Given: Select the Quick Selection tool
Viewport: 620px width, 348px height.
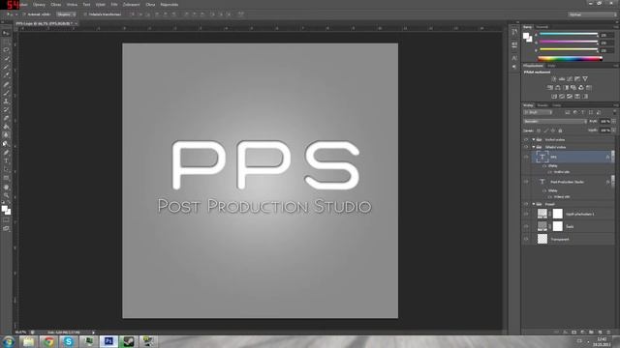Looking at the screenshot, I should (6, 59).
